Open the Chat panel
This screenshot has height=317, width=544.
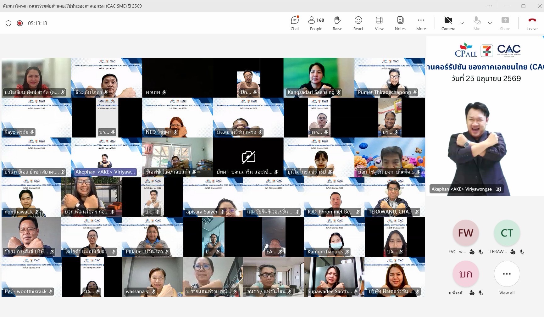pos(295,24)
